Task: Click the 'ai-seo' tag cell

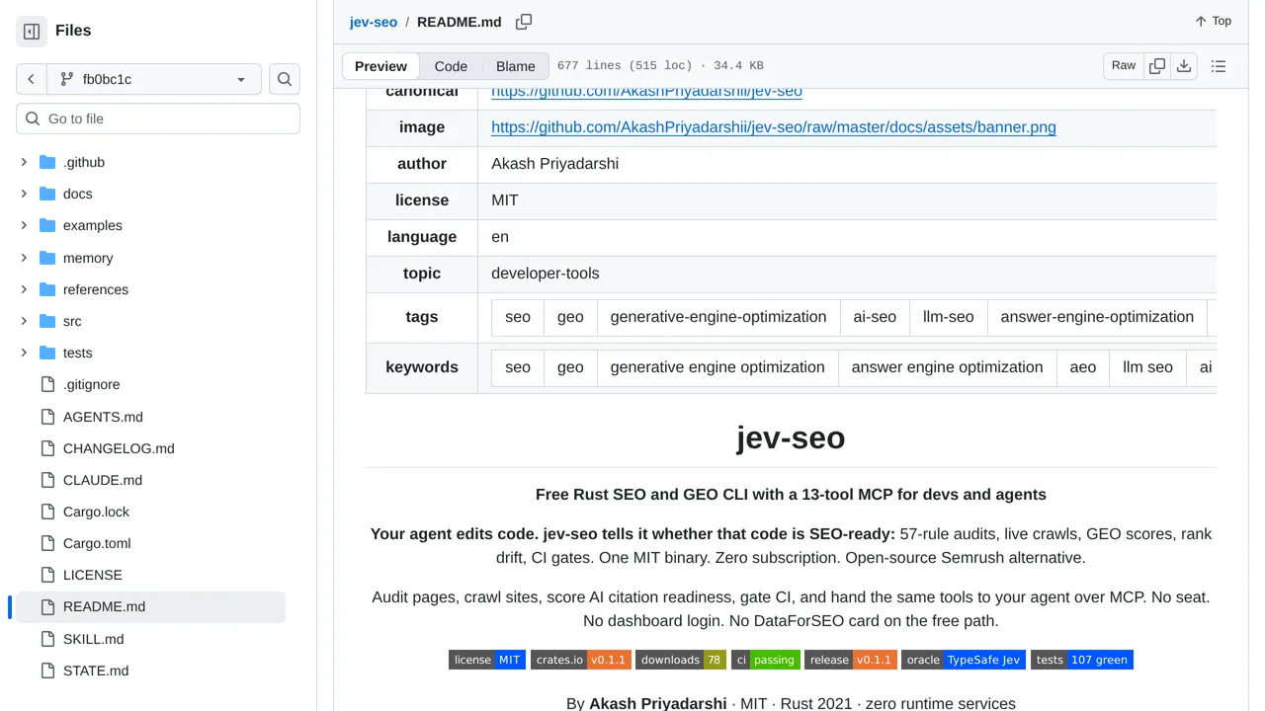Action: click(x=875, y=317)
